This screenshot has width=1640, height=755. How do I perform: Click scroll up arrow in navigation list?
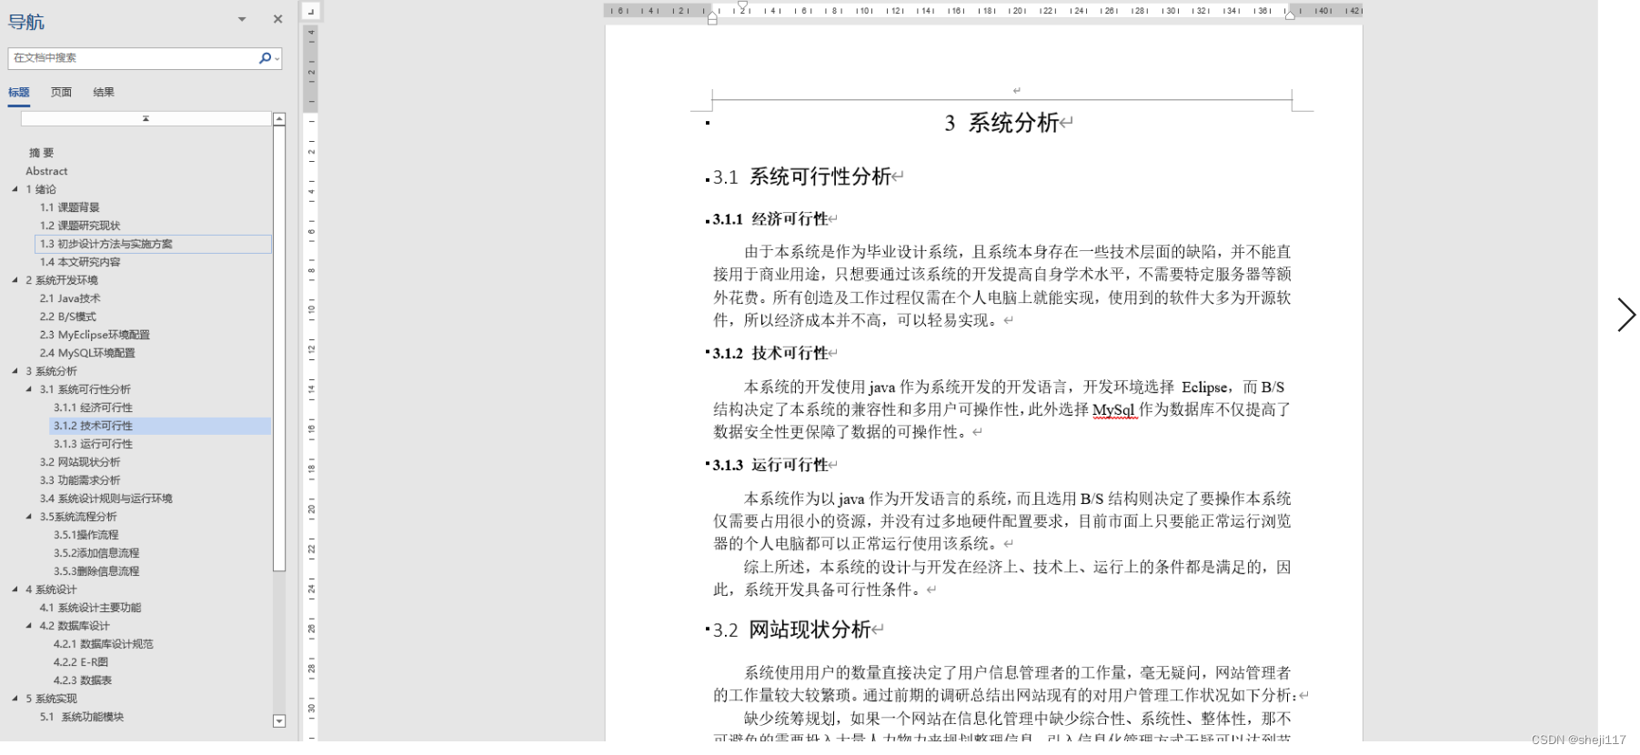point(279,119)
